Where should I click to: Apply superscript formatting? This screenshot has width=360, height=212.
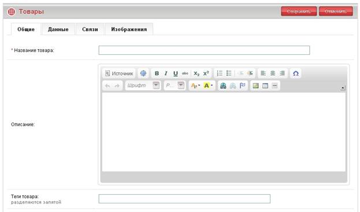206,73
